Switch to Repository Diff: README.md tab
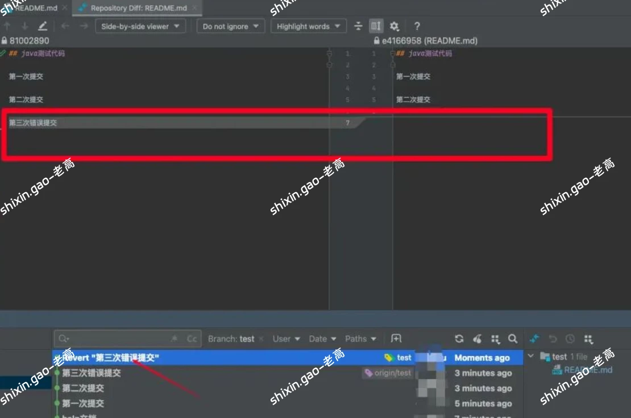This screenshot has height=418, width=631. (138, 8)
